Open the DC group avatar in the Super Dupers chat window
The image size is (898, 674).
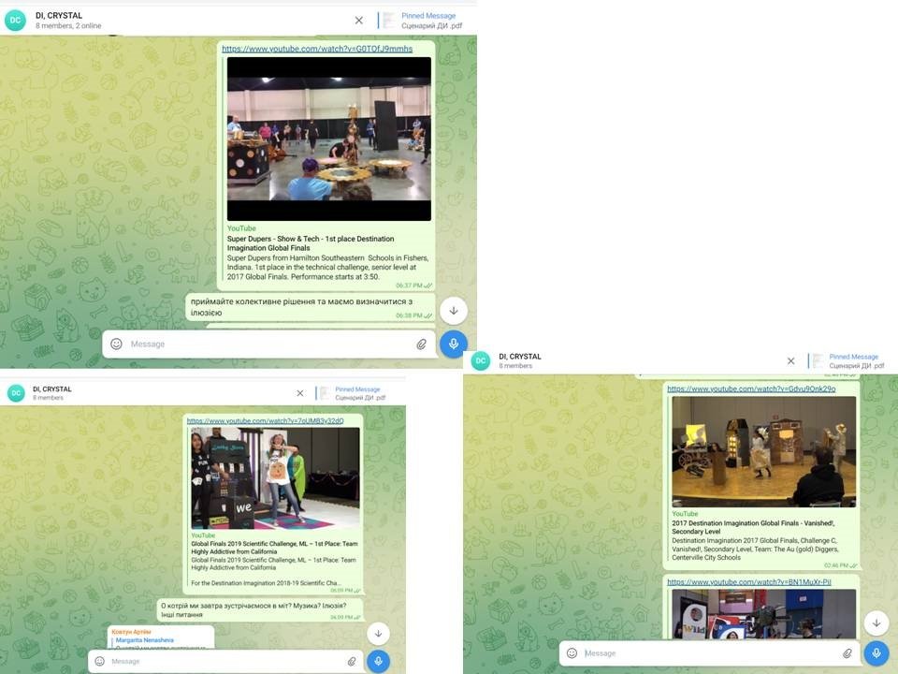pos(15,20)
